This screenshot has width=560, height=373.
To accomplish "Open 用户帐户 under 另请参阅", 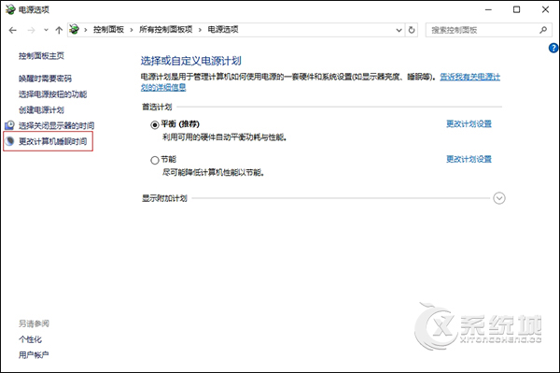I will tap(34, 355).
